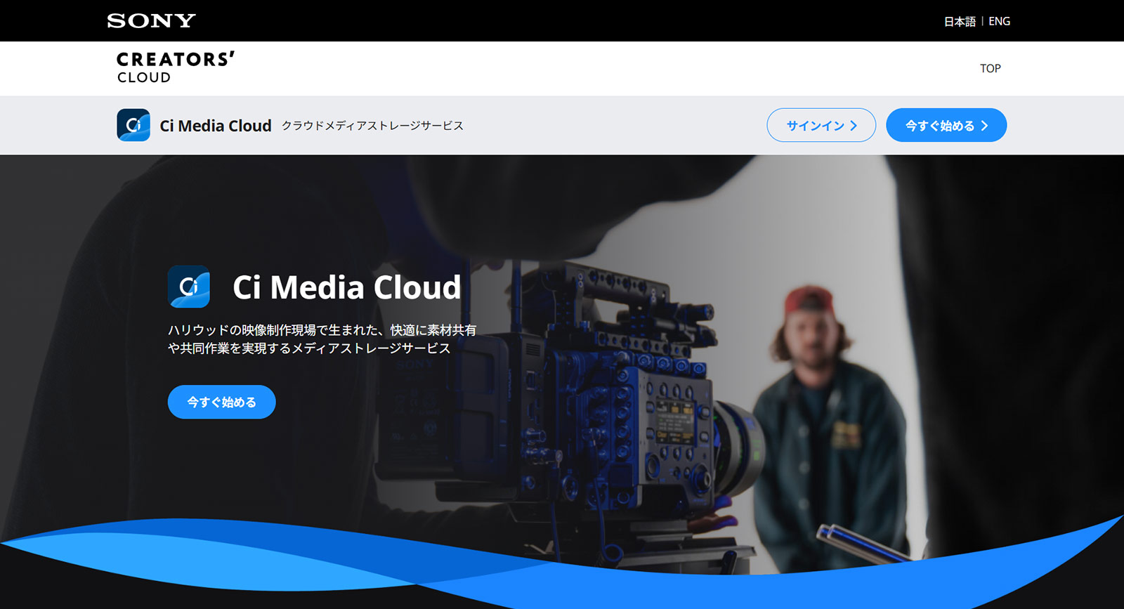Click the header 今すぐ始める button

[946, 125]
